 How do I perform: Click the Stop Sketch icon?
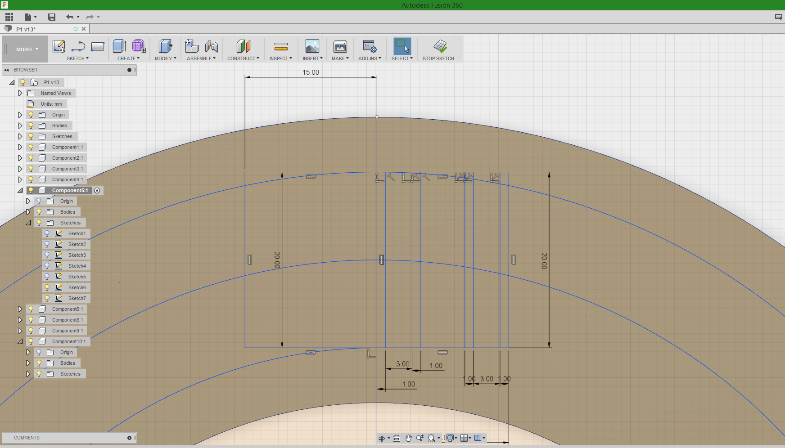click(x=440, y=46)
